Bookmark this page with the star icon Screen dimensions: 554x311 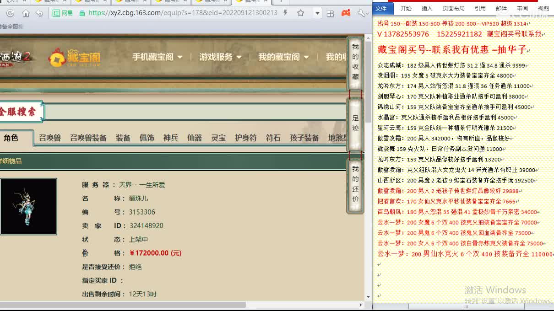click(x=301, y=13)
